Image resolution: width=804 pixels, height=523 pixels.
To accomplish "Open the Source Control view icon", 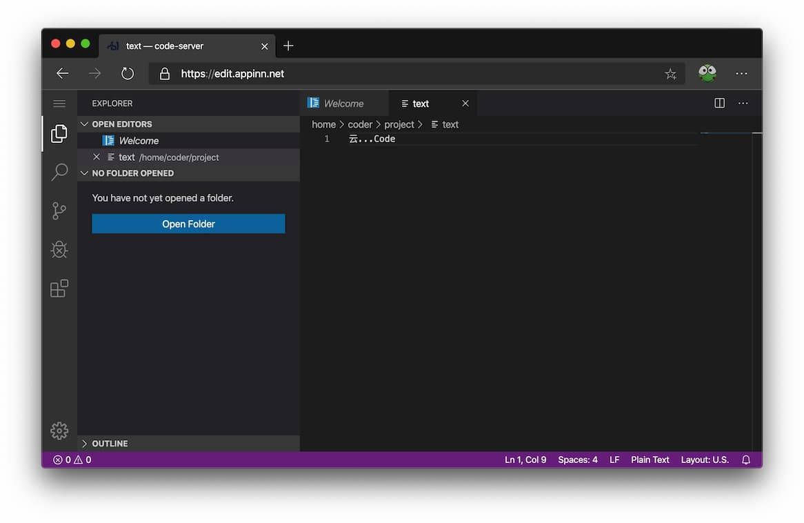I will (59, 211).
